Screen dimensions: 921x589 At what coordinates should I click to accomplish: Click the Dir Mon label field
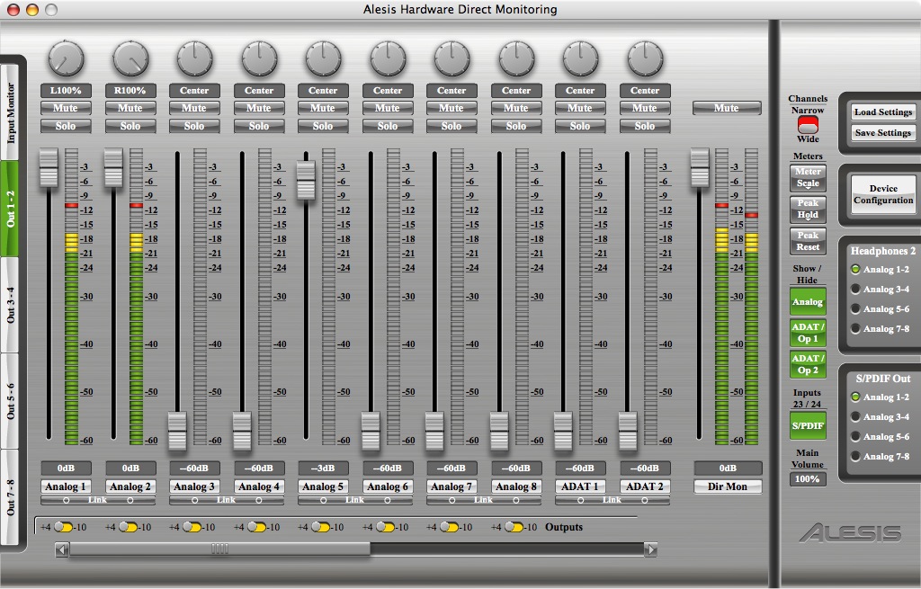728,486
